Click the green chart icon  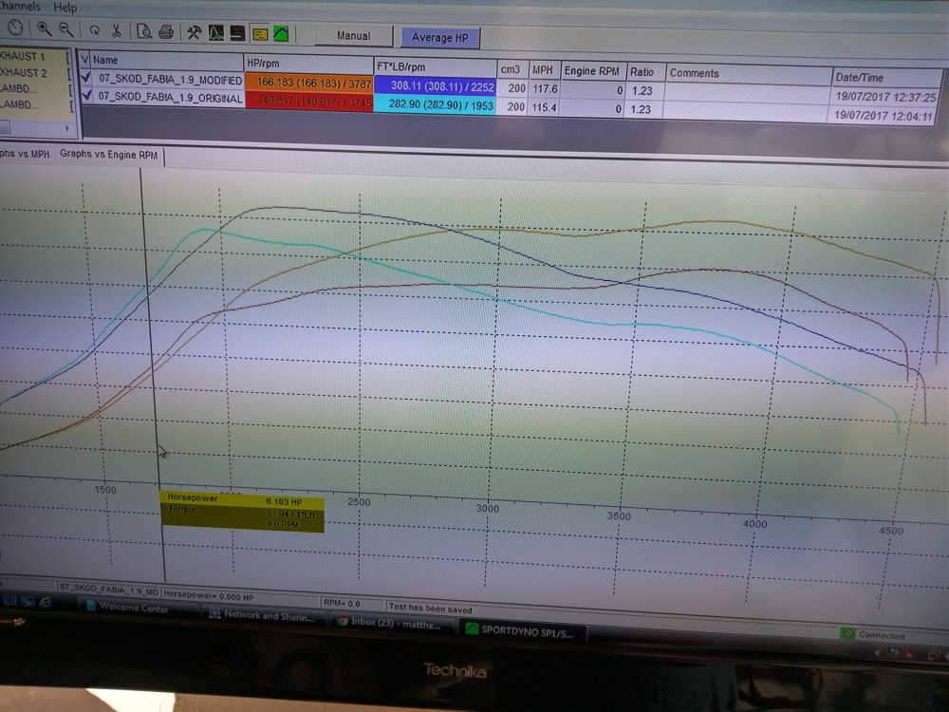[x=281, y=34]
